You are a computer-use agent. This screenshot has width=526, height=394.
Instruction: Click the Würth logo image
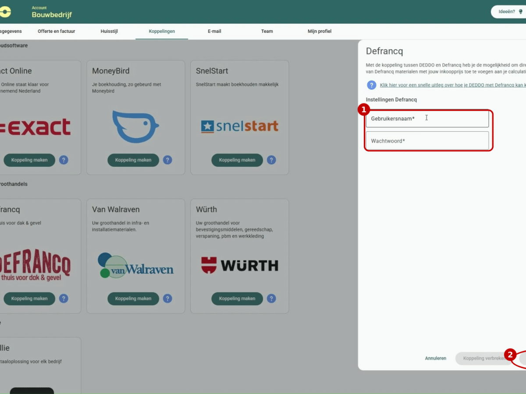click(239, 265)
